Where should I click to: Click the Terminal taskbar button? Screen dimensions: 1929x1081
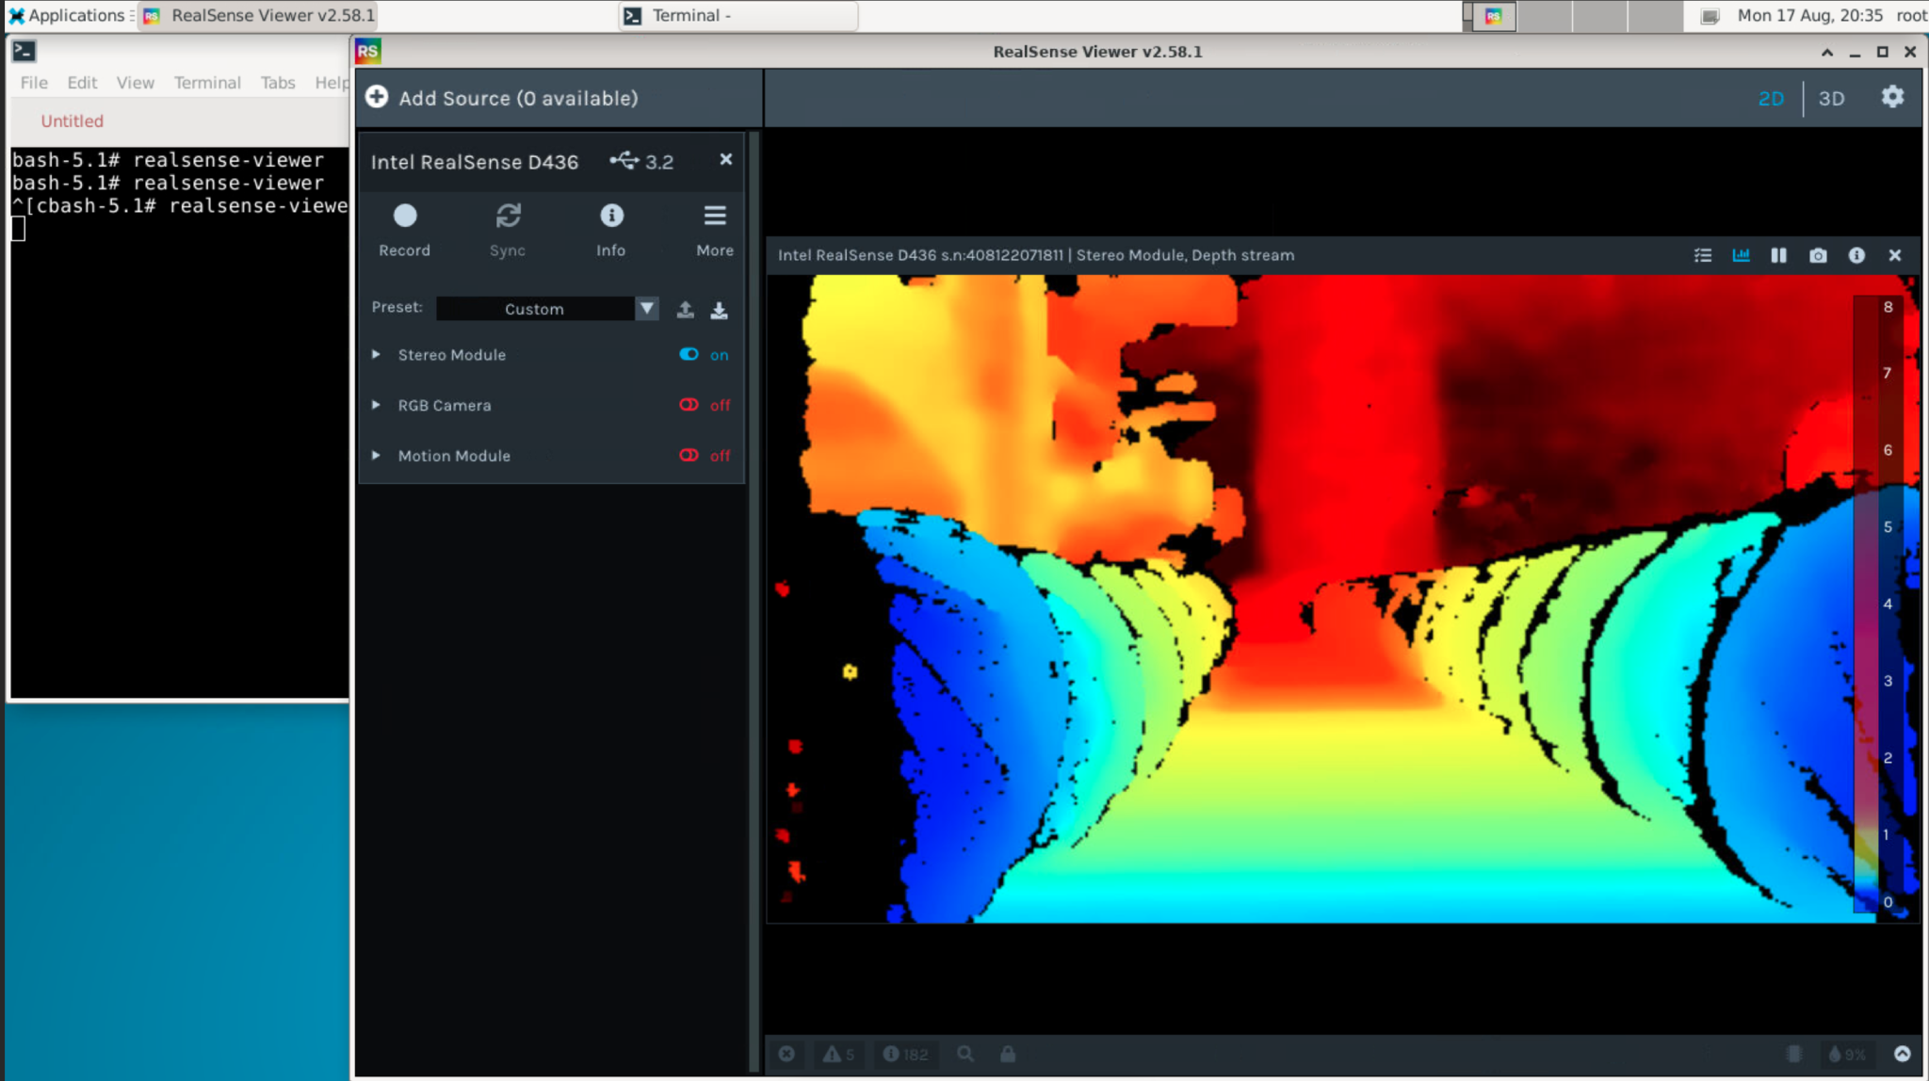[738, 15]
